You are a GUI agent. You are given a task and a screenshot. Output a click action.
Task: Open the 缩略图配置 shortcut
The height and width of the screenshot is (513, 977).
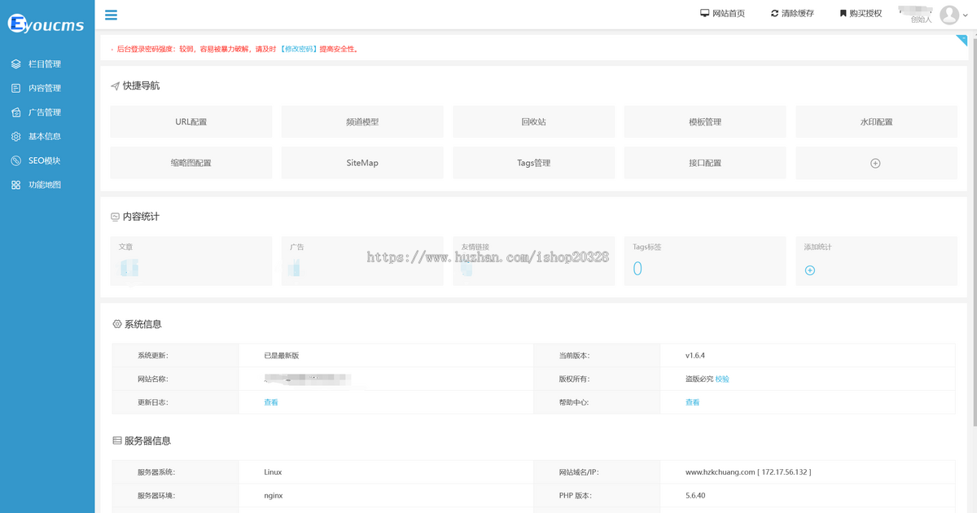click(191, 163)
